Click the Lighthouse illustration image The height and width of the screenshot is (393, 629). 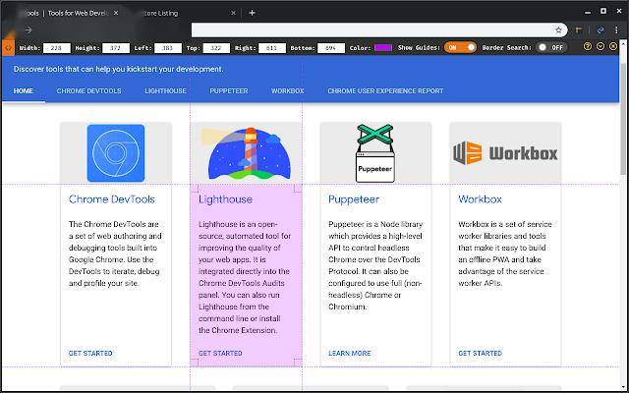[246, 153]
